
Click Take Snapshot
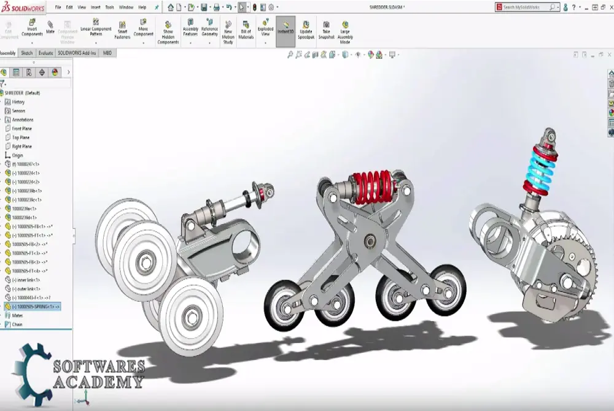(x=326, y=31)
